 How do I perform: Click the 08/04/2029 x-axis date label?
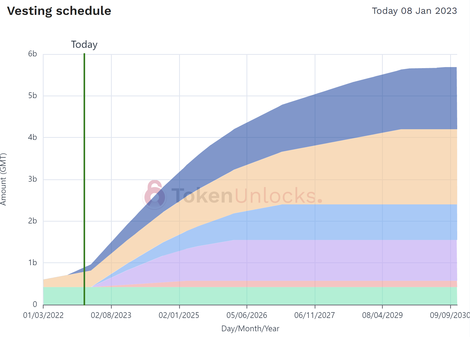[383, 315]
